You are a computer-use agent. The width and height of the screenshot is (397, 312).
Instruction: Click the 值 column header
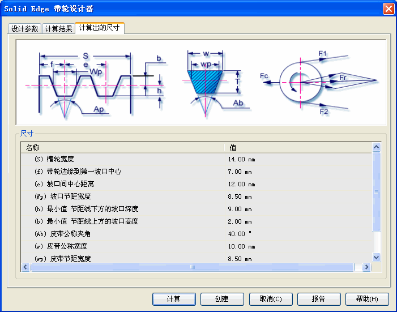point(297,147)
